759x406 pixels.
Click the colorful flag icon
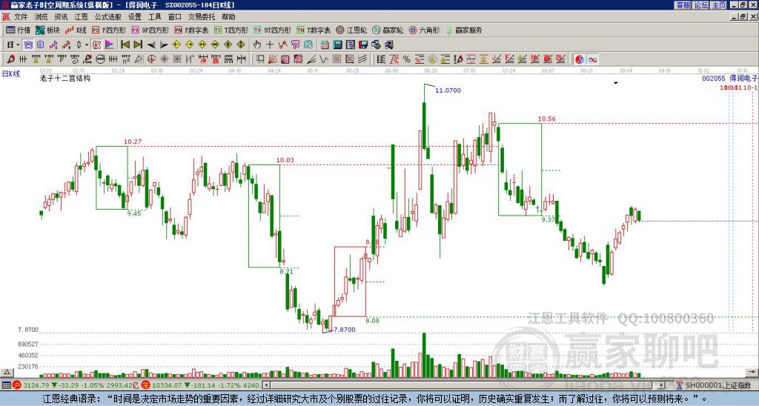[110, 45]
